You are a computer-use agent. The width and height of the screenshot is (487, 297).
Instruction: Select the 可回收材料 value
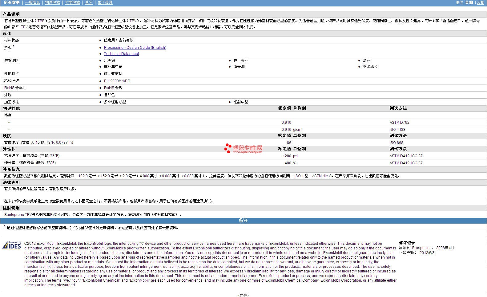113,74
